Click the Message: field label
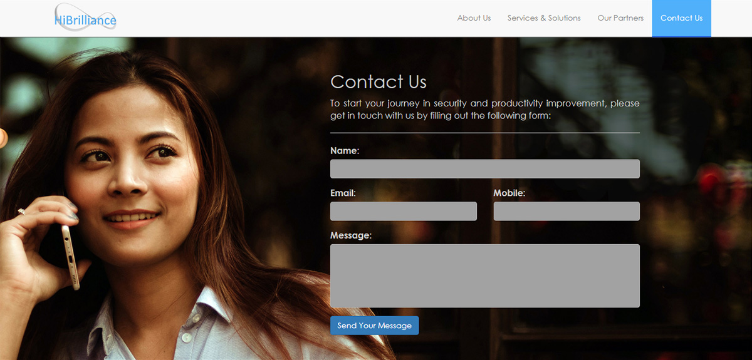The height and width of the screenshot is (360, 752). click(351, 235)
